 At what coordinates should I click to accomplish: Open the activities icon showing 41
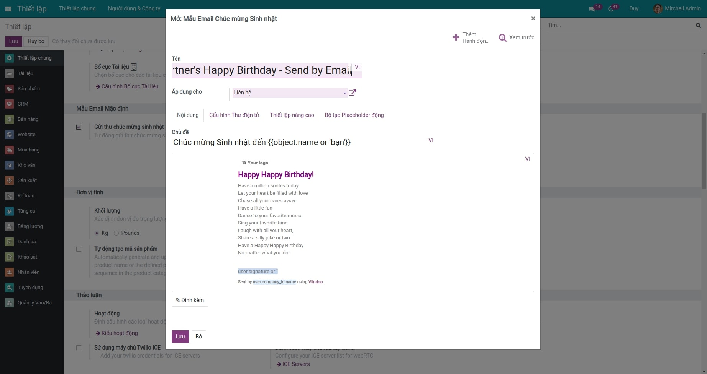click(x=611, y=8)
